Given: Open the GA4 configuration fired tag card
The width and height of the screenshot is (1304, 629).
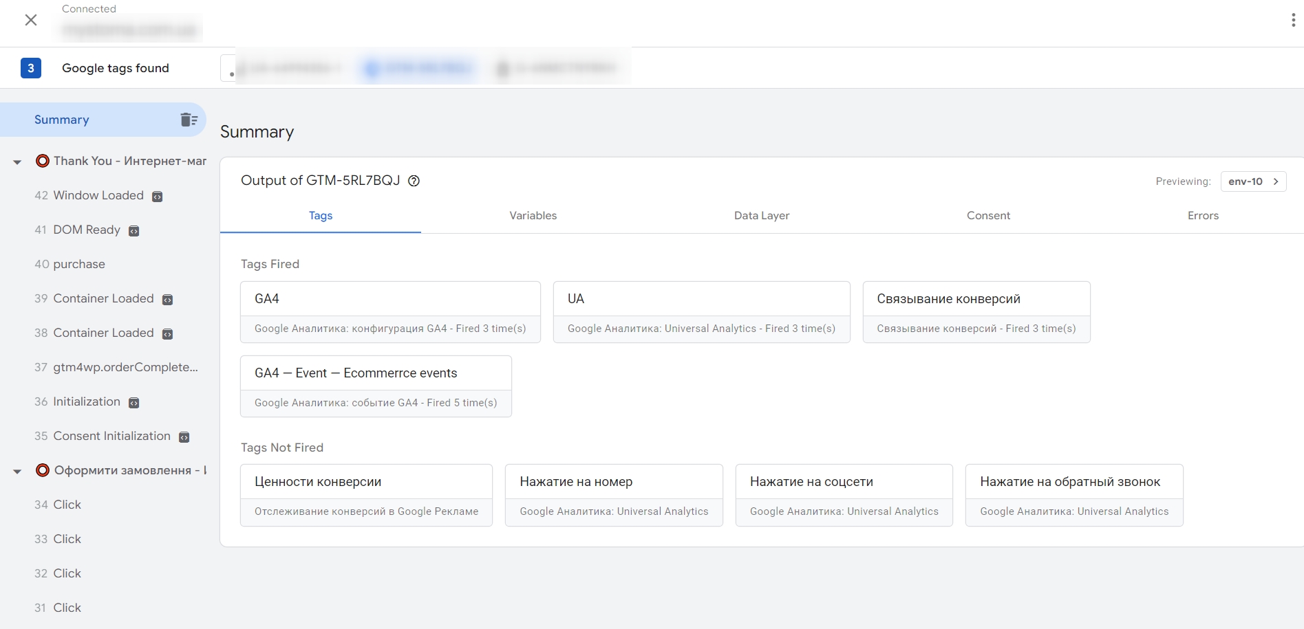Looking at the screenshot, I should coord(390,312).
